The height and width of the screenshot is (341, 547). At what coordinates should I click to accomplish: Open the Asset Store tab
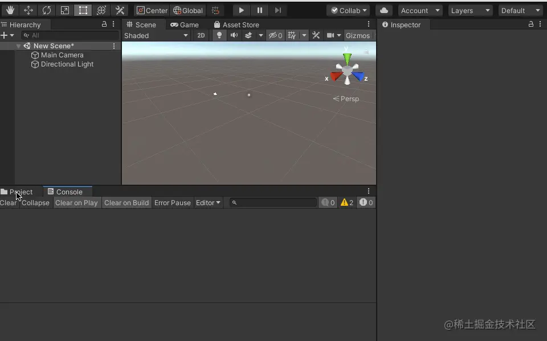(236, 24)
